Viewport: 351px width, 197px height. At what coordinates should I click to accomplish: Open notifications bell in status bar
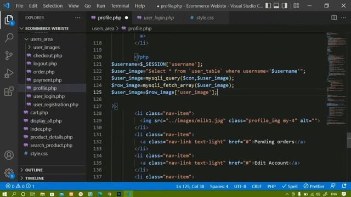click(x=344, y=186)
